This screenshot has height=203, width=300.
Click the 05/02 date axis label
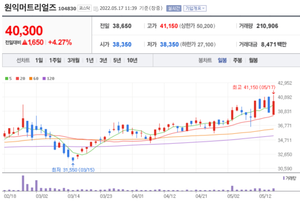[233, 196]
